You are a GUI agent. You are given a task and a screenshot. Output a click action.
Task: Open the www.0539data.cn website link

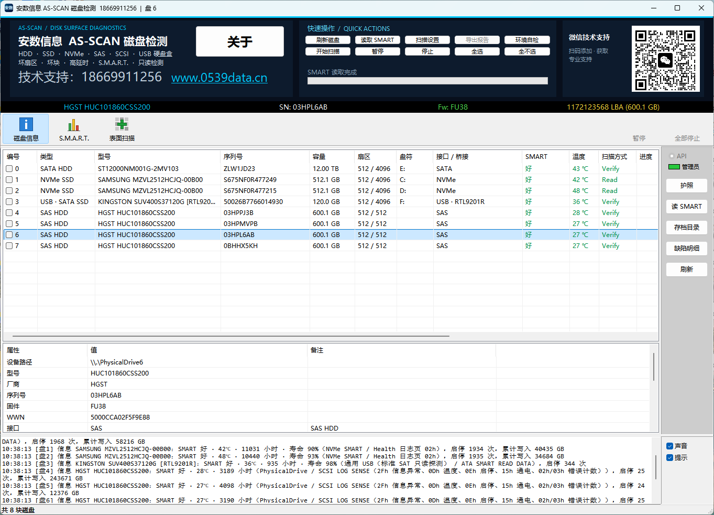point(219,78)
